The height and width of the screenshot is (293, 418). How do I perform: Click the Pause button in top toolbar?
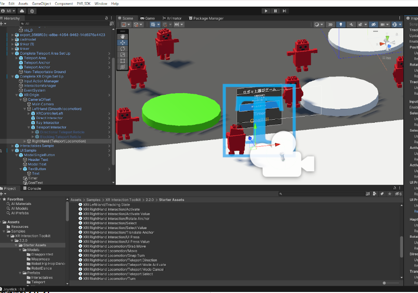click(275, 10)
